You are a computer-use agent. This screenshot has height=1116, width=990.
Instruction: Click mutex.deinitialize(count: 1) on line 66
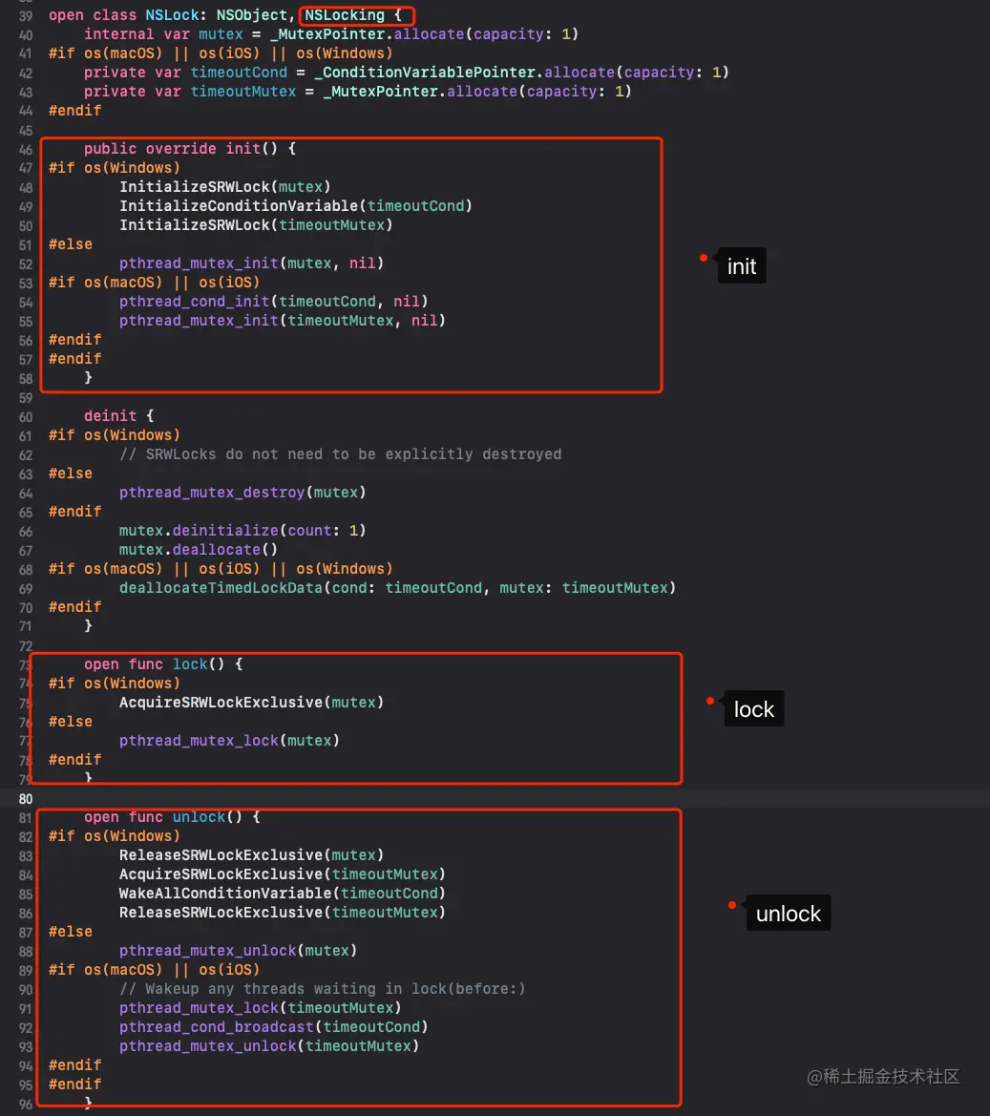(242, 531)
